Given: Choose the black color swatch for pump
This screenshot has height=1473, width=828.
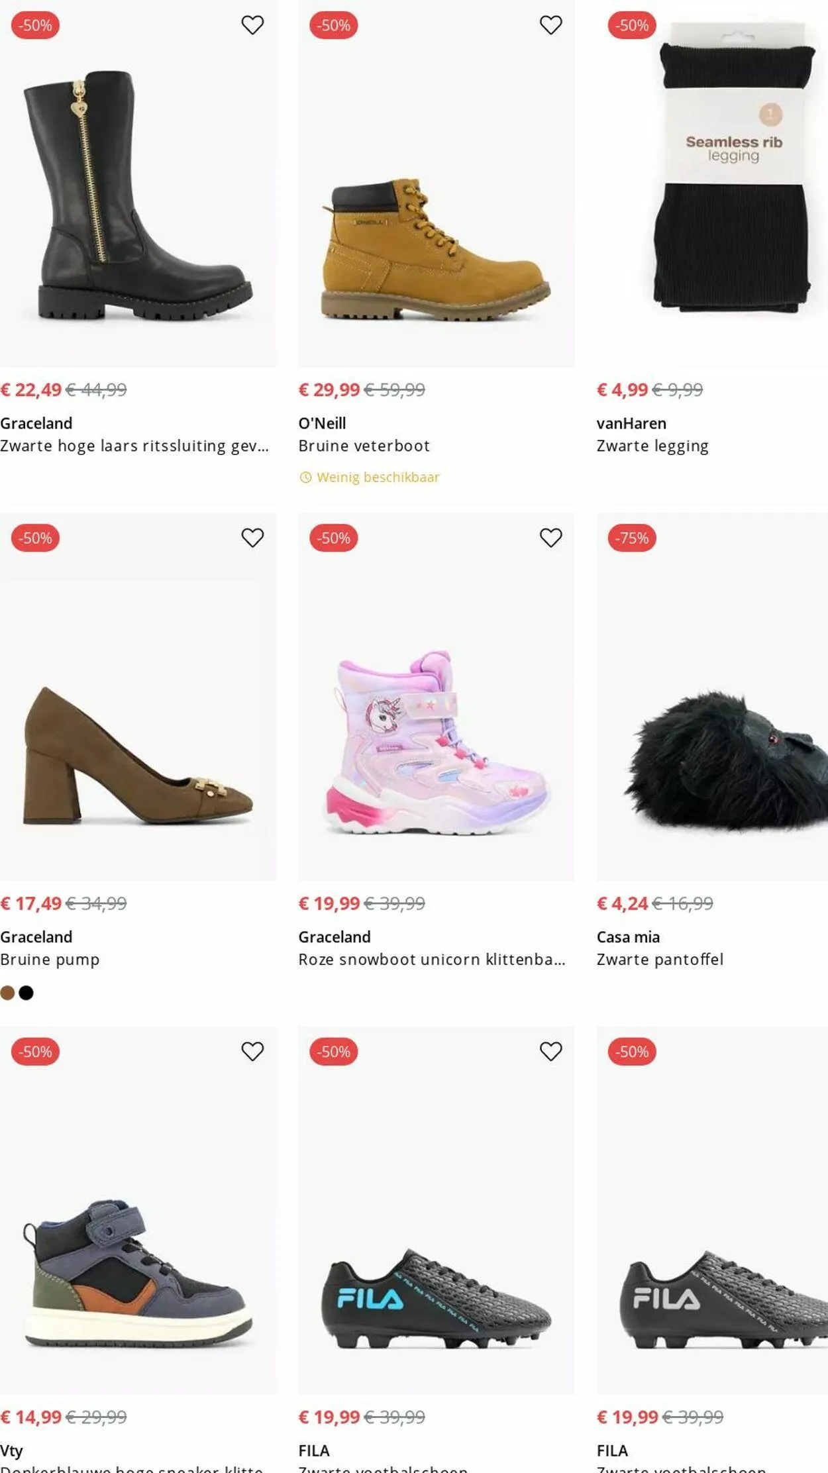Looking at the screenshot, I should pyautogui.click(x=26, y=993).
